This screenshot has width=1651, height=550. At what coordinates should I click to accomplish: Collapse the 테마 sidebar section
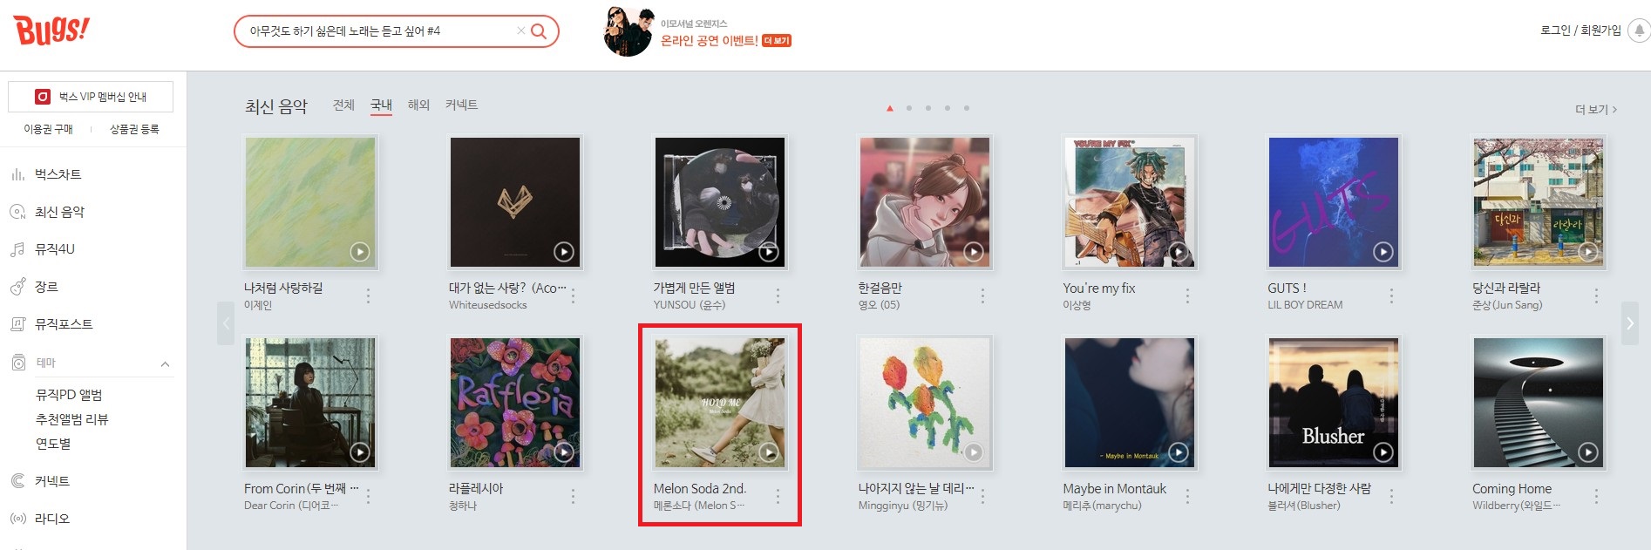tap(165, 363)
